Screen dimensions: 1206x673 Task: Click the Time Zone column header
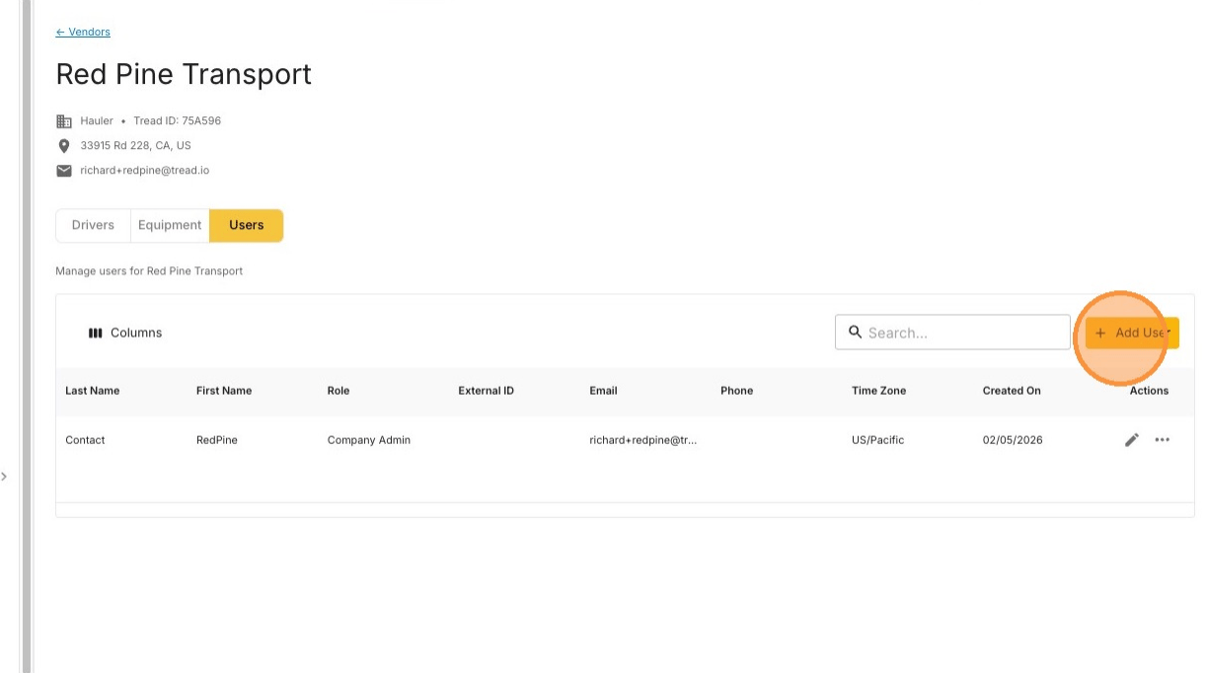[878, 391]
